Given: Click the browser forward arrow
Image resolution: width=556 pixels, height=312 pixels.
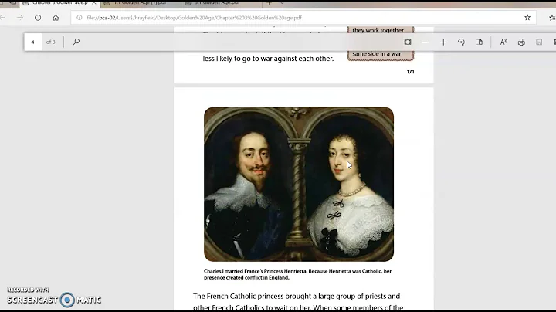Looking at the screenshot, I should pos(20,18).
